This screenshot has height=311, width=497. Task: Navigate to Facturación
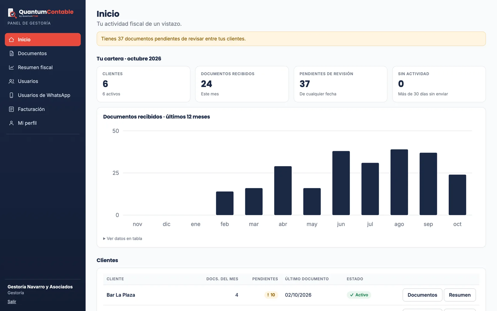tap(43, 109)
